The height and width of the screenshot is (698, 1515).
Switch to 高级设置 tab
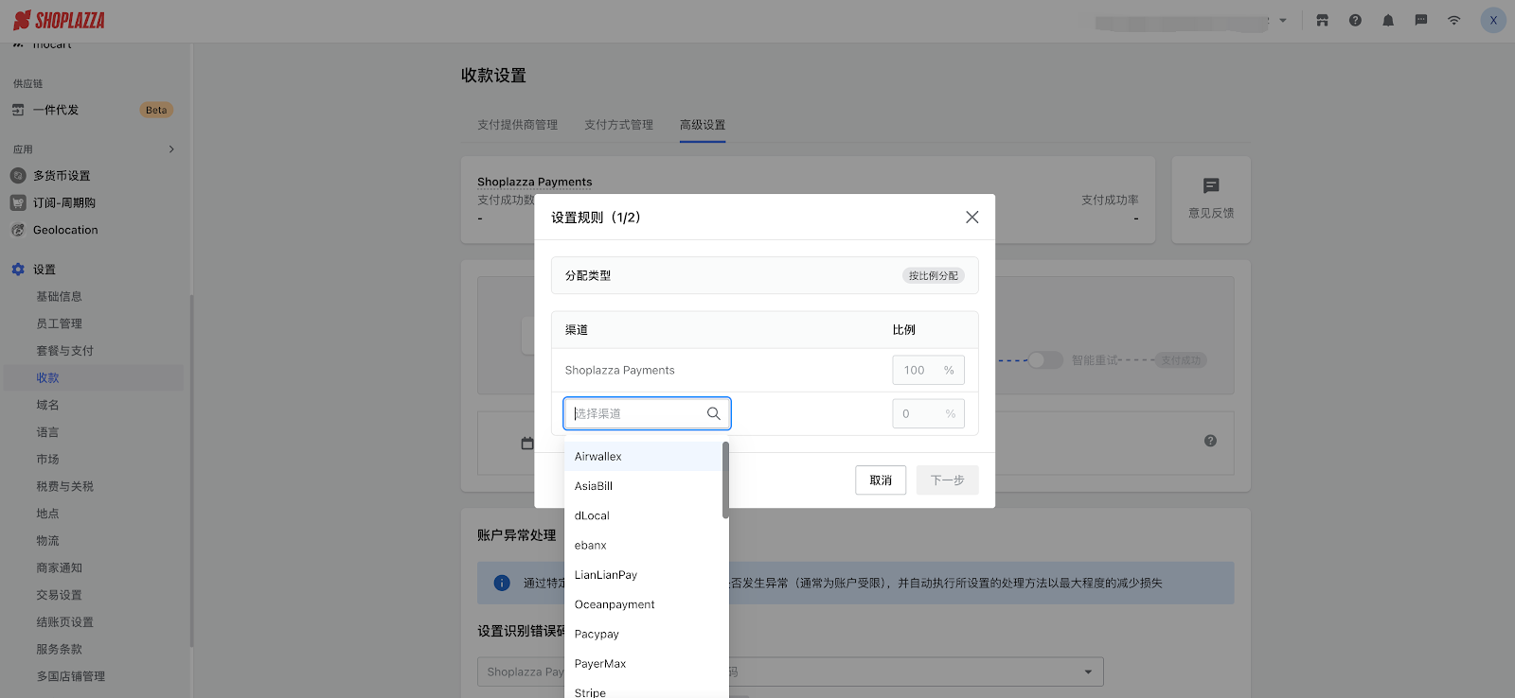click(x=703, y=125)
